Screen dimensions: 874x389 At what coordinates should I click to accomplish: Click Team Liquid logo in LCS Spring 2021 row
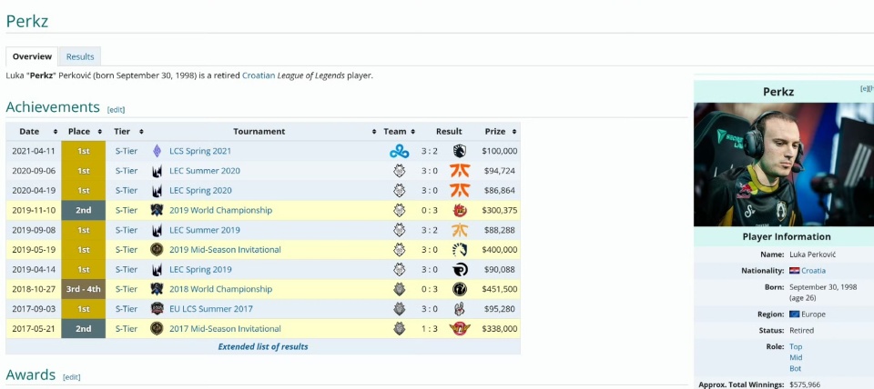pyautogui.click(x=460, y=151)
